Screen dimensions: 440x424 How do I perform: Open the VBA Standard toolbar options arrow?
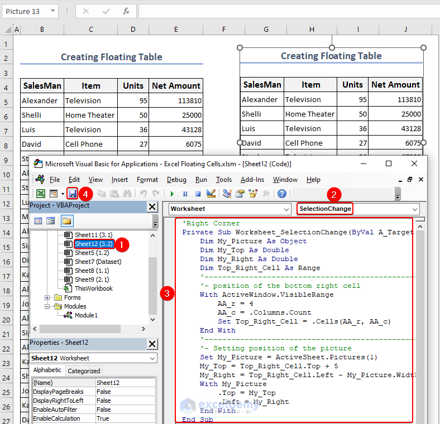tap(398, 194)
